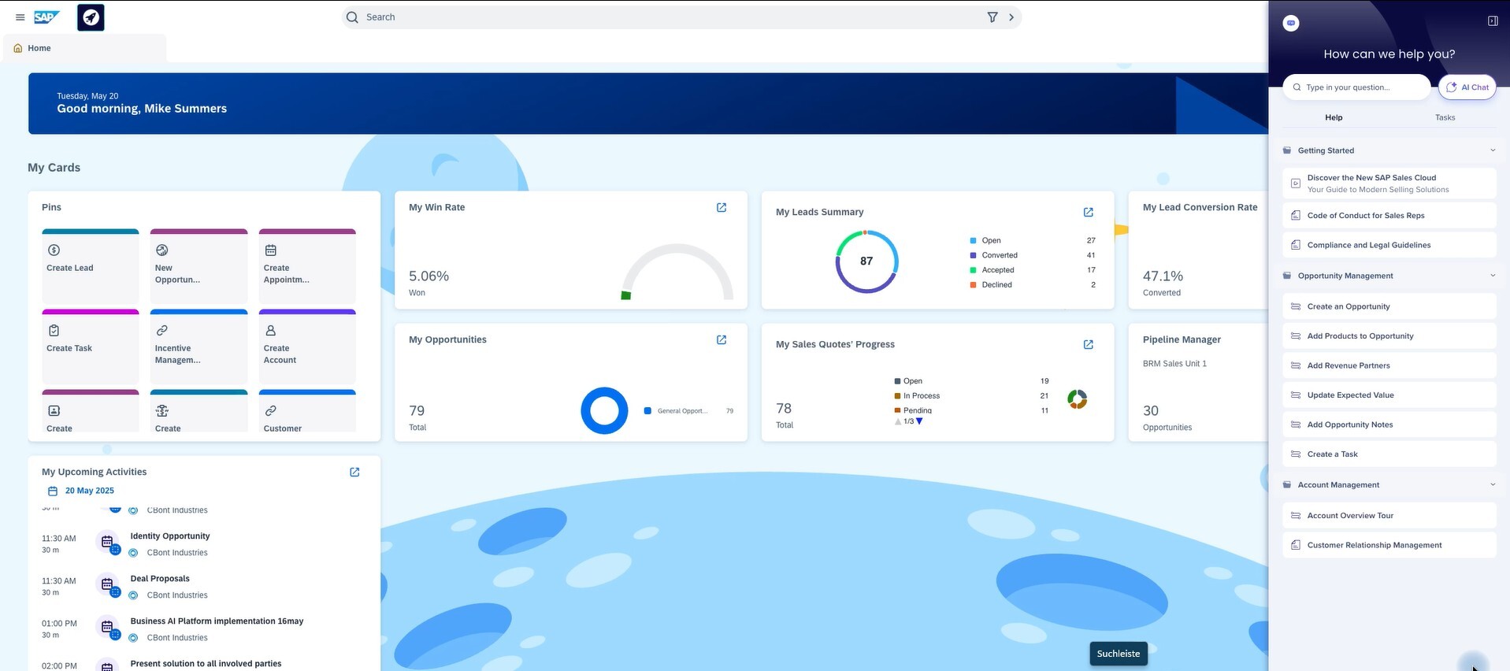
Task: Click the rocket launchpad icon
Action: 91,17
